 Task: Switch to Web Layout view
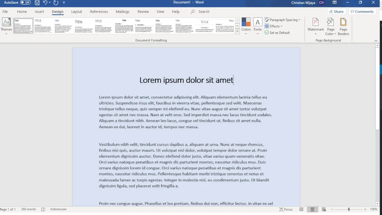324,209
